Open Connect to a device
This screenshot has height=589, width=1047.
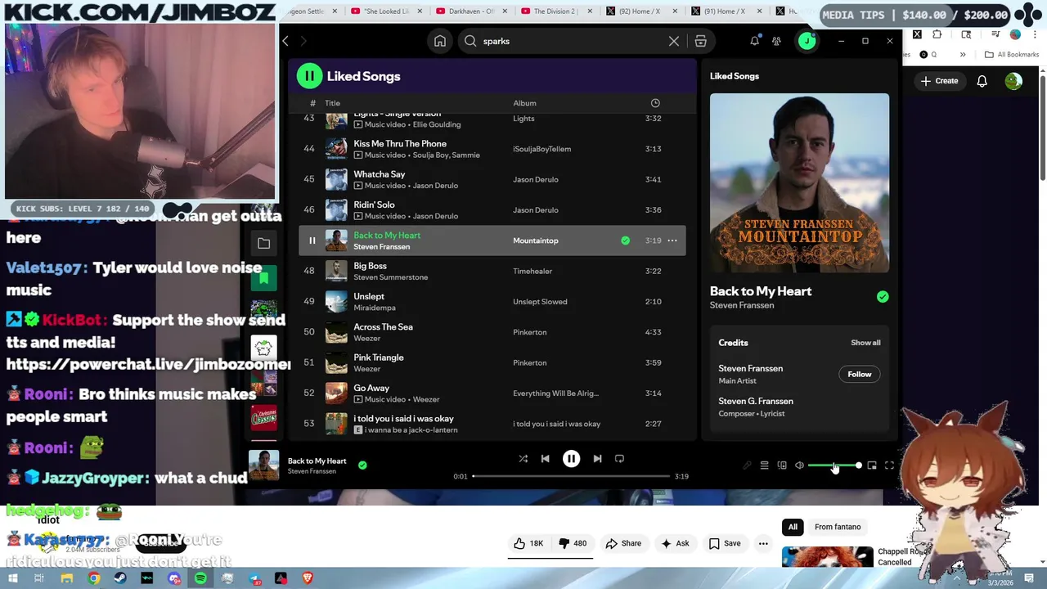point(782,465)
